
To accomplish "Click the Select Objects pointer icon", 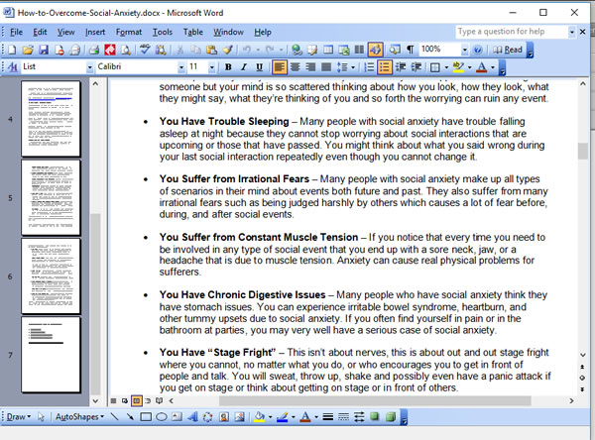I will (x=41, y=417).
